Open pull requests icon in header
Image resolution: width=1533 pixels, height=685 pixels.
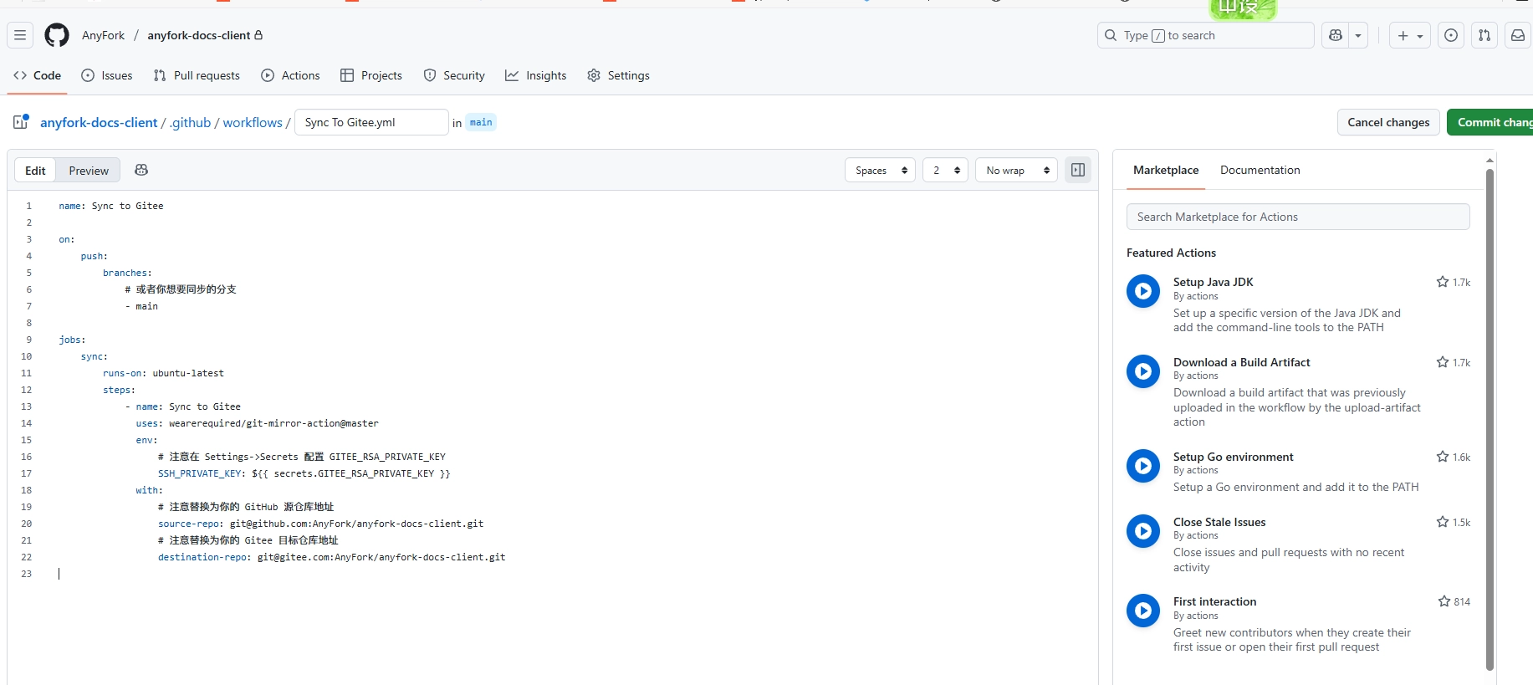[x=1484, y=35]
